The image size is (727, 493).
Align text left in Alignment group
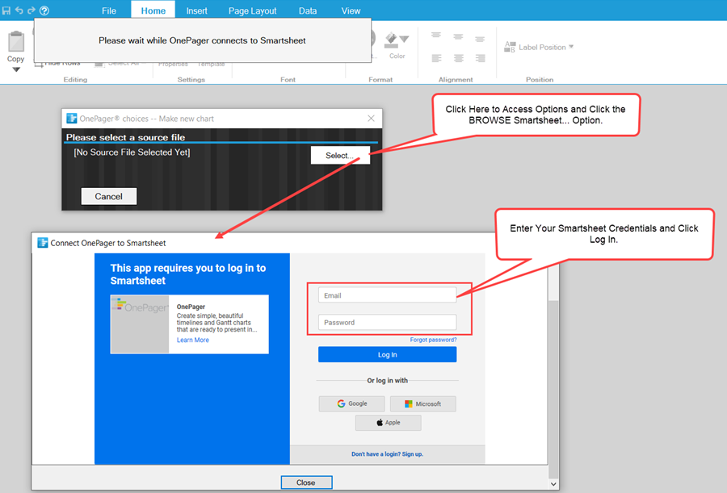tap(436, 58)
